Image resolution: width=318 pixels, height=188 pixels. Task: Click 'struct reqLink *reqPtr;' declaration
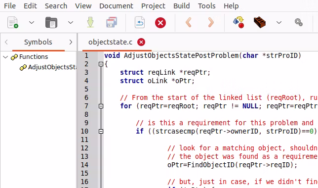pos(165,72)
